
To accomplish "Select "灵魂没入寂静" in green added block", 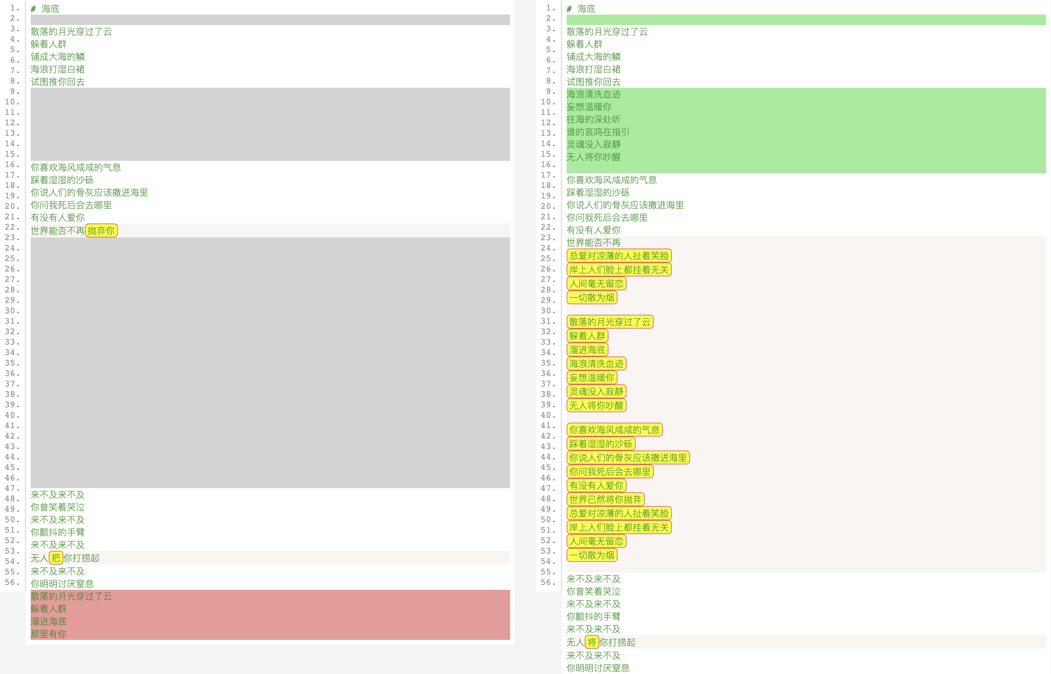I will (593, 144).
